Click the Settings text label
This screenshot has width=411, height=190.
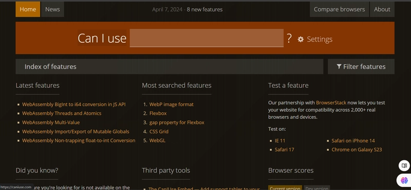click(320, 40)
